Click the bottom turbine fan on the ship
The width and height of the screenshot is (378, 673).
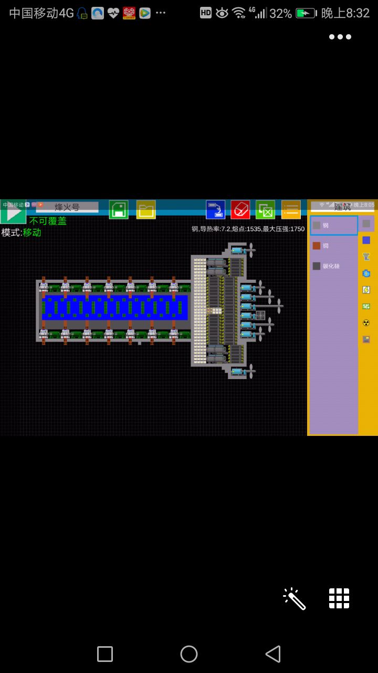pos(251,371)
